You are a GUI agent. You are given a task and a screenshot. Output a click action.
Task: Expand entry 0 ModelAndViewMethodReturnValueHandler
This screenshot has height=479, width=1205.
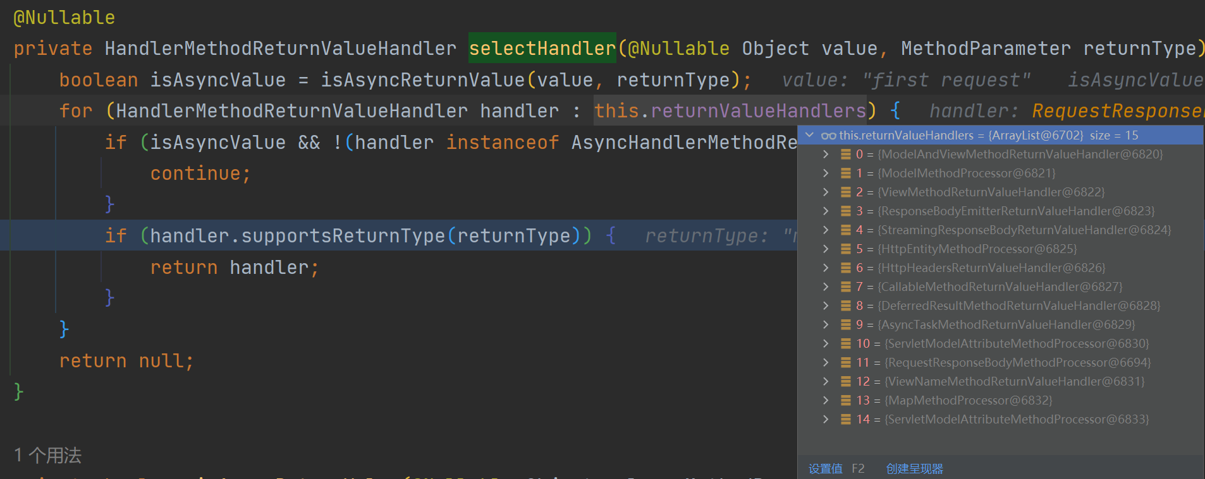[826, 154]
